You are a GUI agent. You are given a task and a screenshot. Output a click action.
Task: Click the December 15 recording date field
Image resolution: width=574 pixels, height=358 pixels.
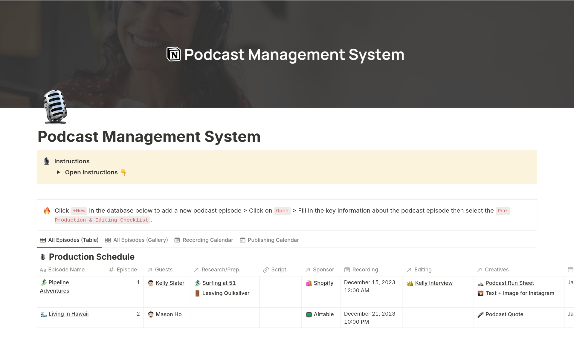pyautogui.click(x=369, y=286)
